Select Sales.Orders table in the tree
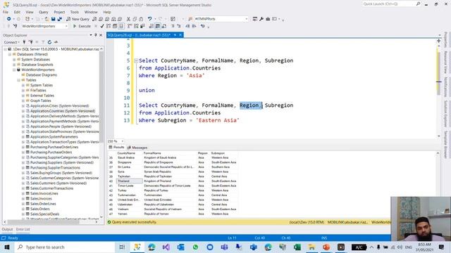The image size is (451, 253). 40,209
